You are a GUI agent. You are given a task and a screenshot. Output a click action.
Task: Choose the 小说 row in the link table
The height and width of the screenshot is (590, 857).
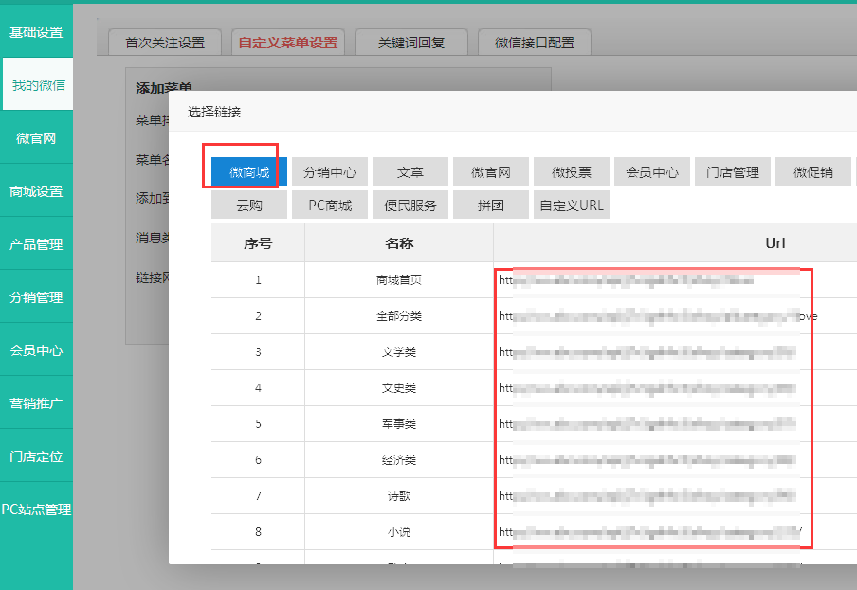[x=399, y=532]
